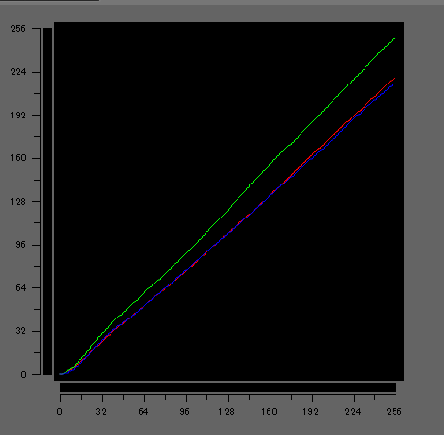The width and height of the screenshot is (444, 435).
Task: Click the 32 label on the horizontal axis
Action: point(101,412)
